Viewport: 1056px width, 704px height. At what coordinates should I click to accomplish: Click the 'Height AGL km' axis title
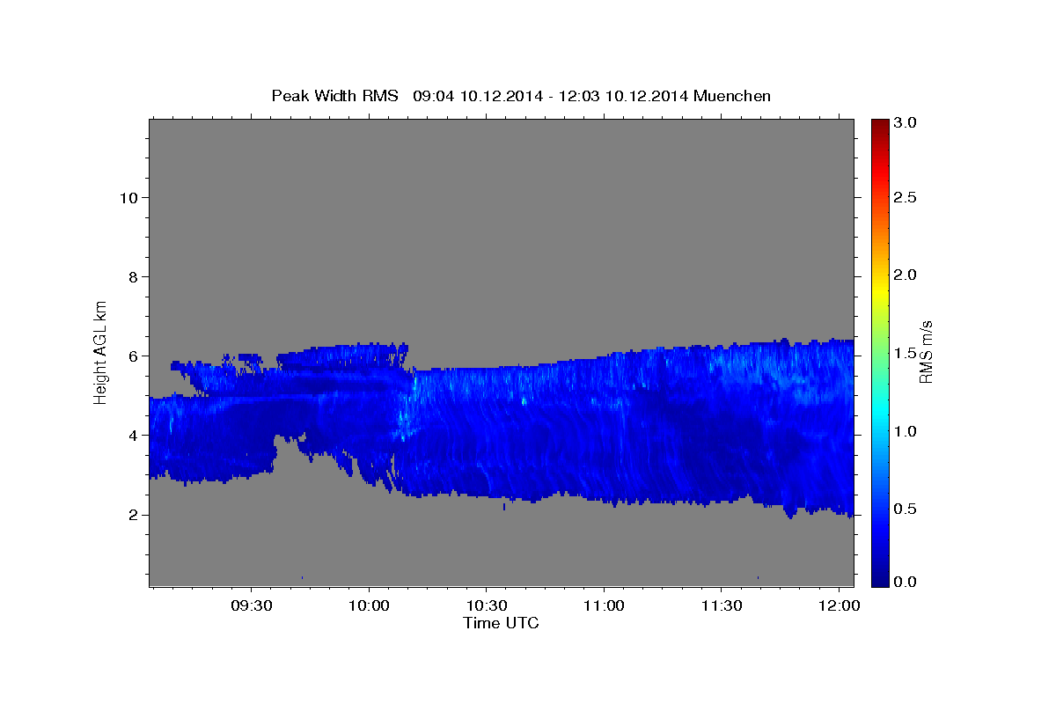[x=101, y=351]
